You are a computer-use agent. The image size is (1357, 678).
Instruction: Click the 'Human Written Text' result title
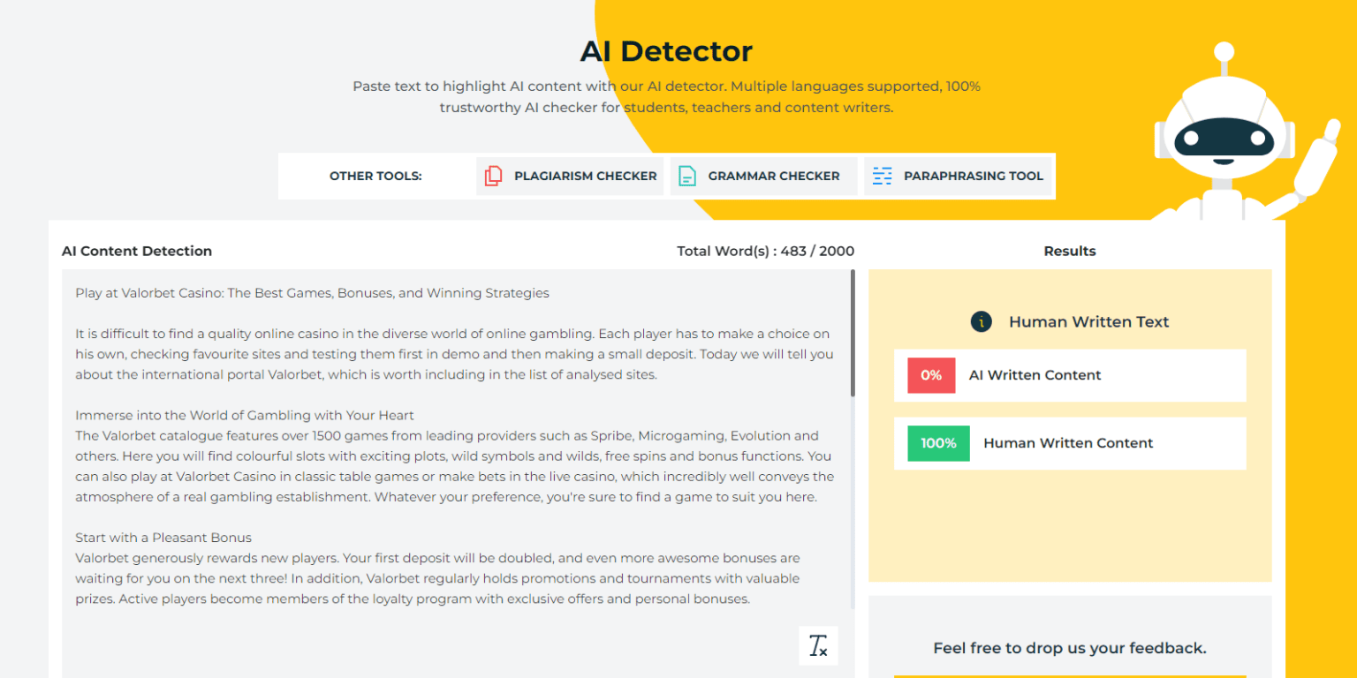1088,321
